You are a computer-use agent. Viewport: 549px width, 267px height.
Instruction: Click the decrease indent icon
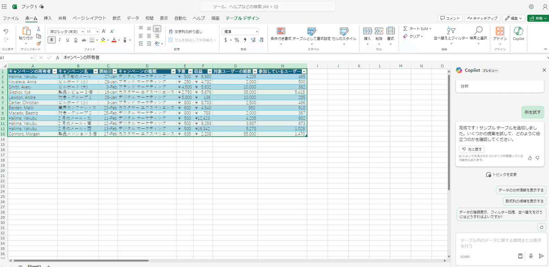(x=141, y=44)
